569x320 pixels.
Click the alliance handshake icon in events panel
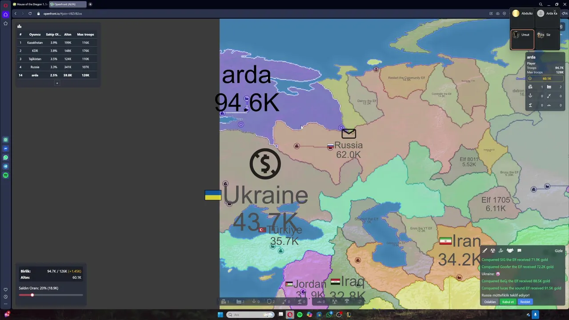[510, 251]
